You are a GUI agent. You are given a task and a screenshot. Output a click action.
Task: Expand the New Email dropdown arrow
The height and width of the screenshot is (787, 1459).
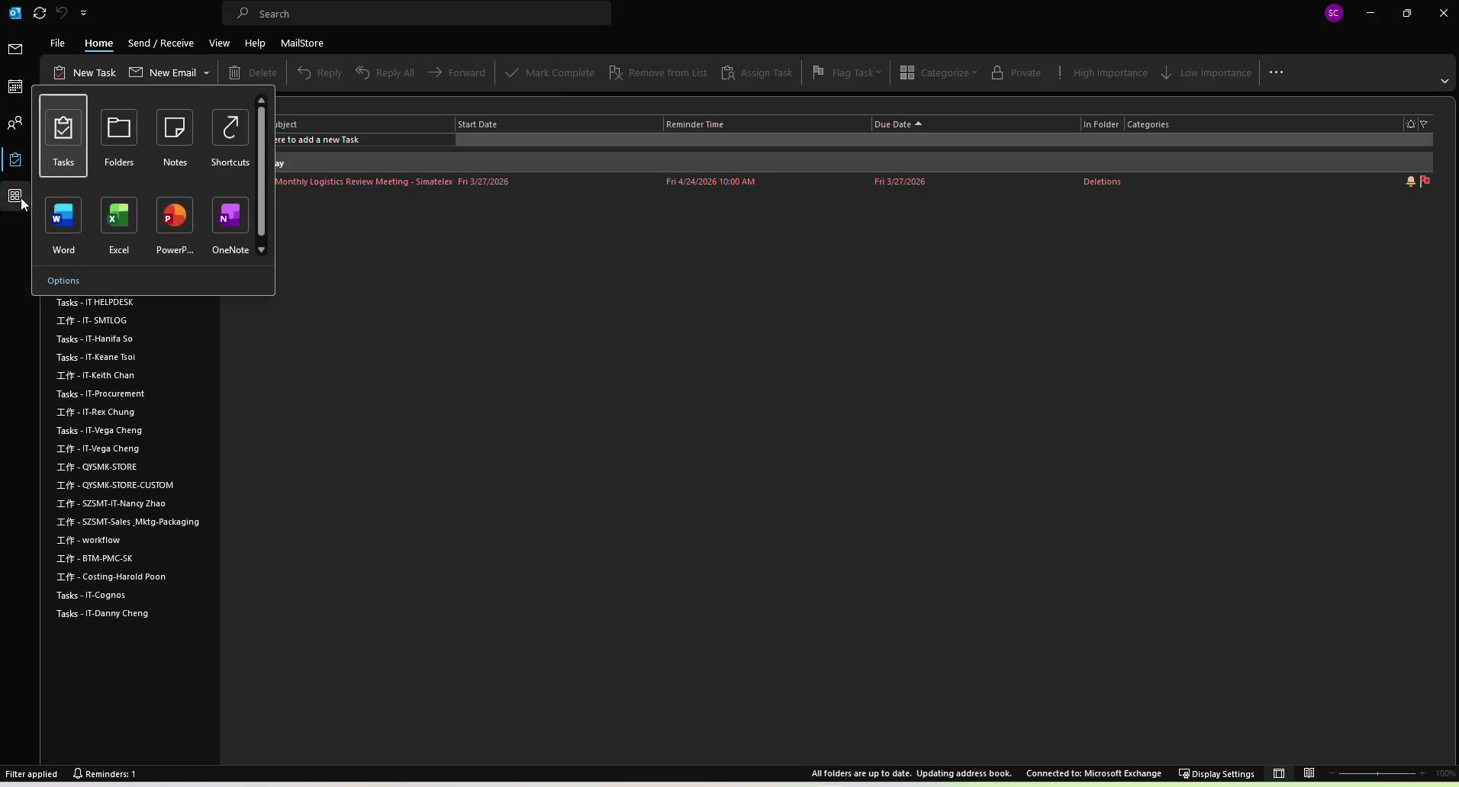tap(206, 73)
